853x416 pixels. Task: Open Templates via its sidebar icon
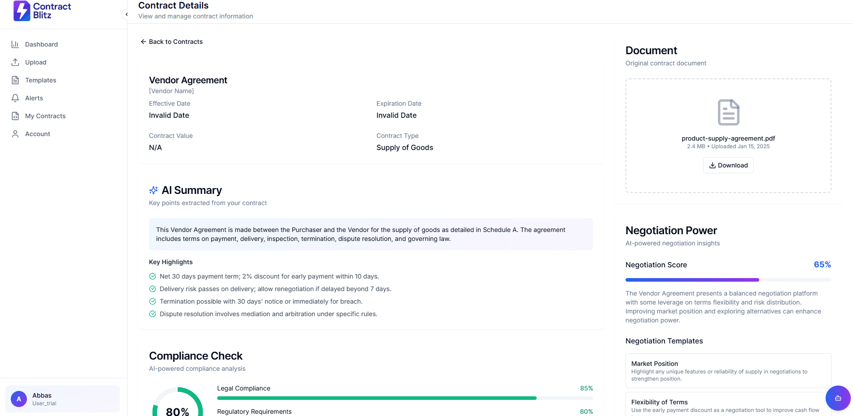[x=15, y=80]
